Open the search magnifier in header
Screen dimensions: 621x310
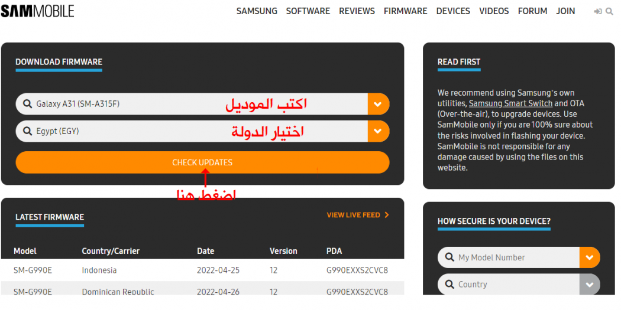[610, 11]
